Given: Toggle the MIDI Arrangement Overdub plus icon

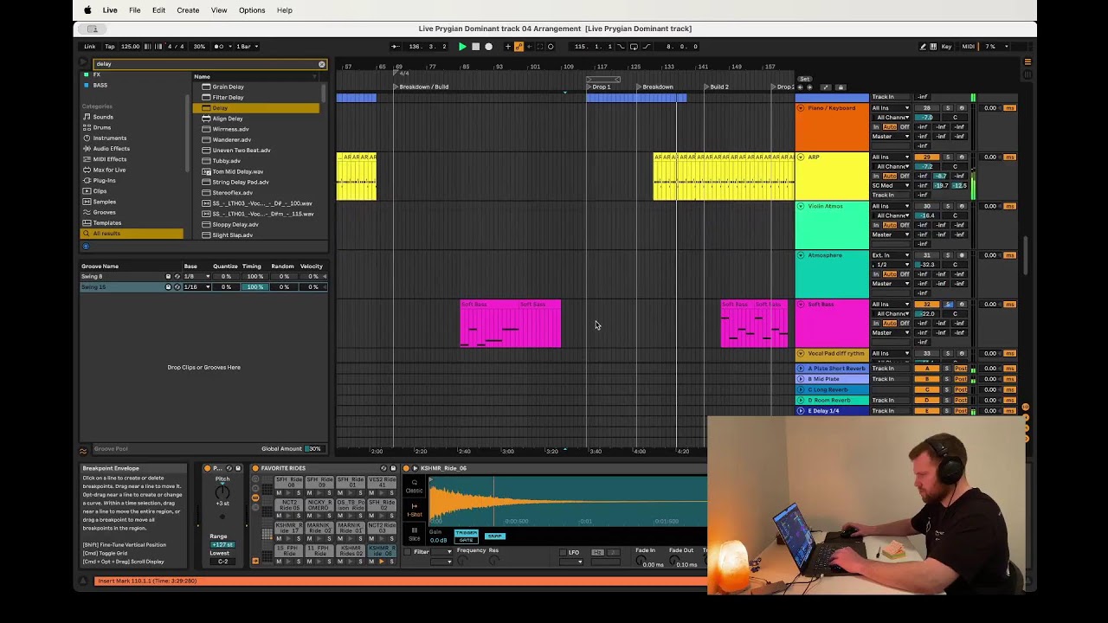Looking at the screenshot, I should (509, 47).
